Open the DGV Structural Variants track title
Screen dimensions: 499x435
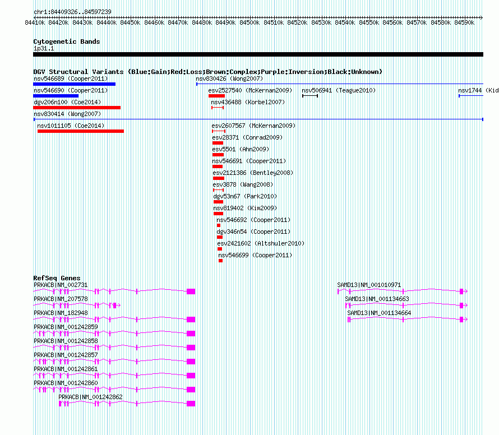(x=207, y=72)
